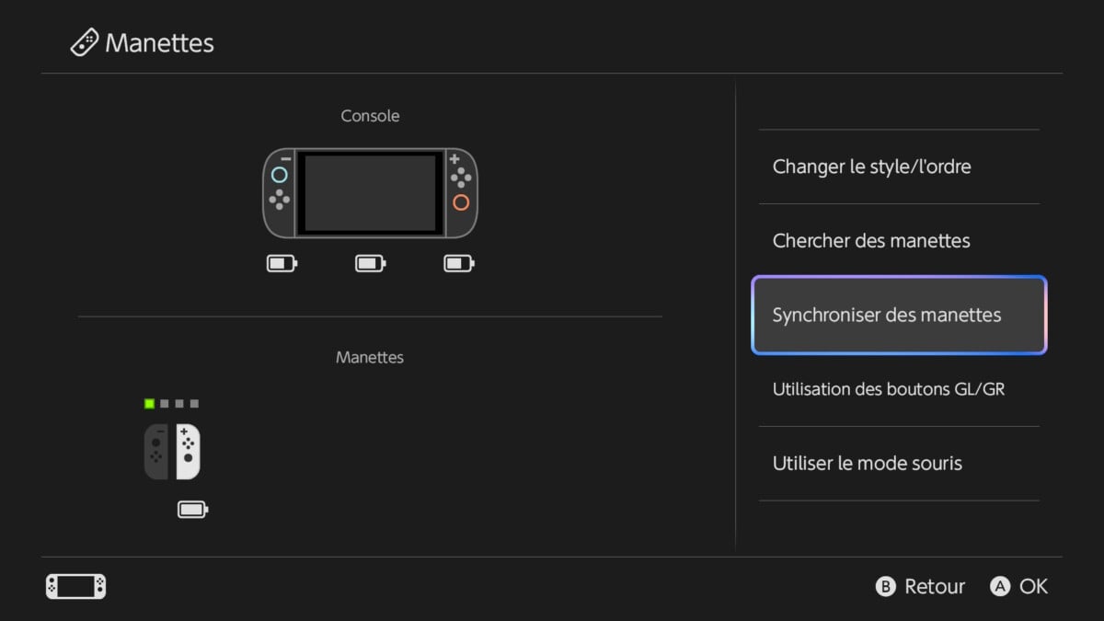The width and height of the screenshot is (1104, 621).
Task: Click the console's middle battery indicator
Action: pos(370,264)
